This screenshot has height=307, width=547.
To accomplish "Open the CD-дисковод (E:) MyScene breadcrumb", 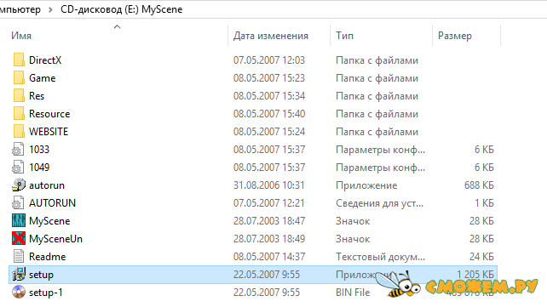I will [x=121, y=9].
